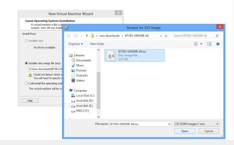Open the Organize menu
Image resolution: width=234 pixels, height=145 pixels.
[x=76, y=44]
